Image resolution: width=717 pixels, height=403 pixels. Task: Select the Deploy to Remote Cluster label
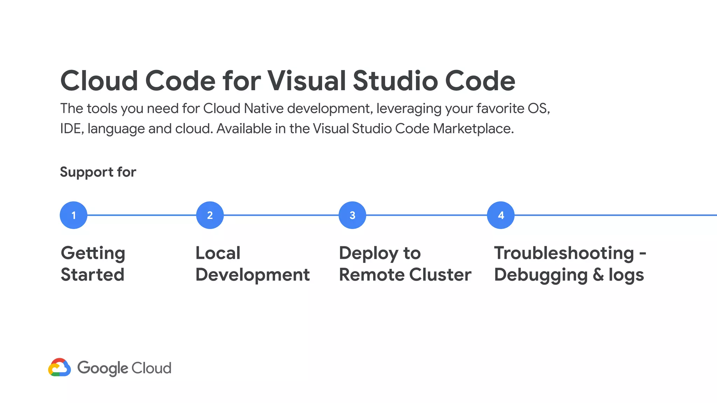tap(405, 264)
